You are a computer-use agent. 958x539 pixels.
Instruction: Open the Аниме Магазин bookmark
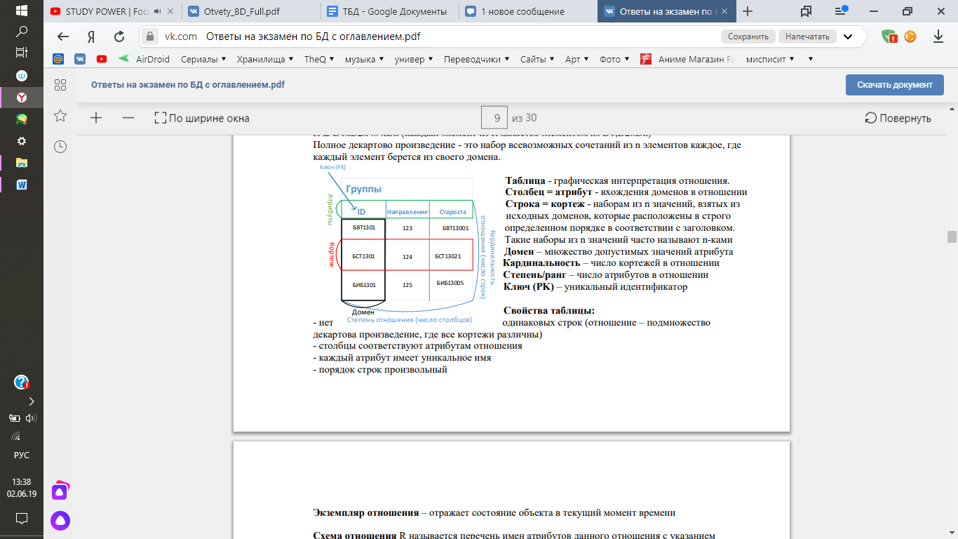click(688, 59)
